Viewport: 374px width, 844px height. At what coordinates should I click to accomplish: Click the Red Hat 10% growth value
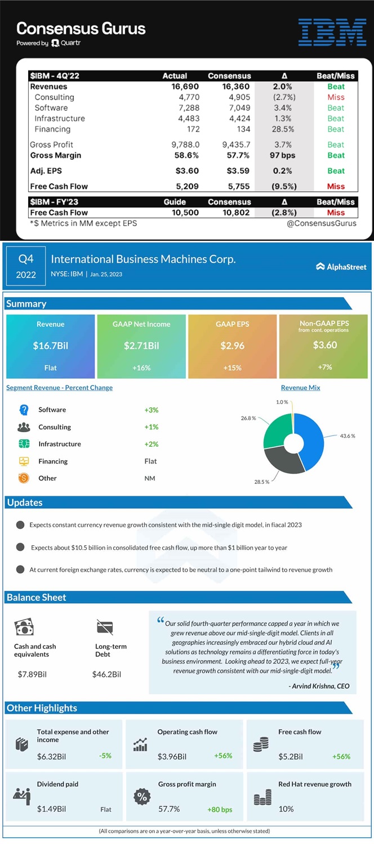pyautogui.click(x=286, y=809)
